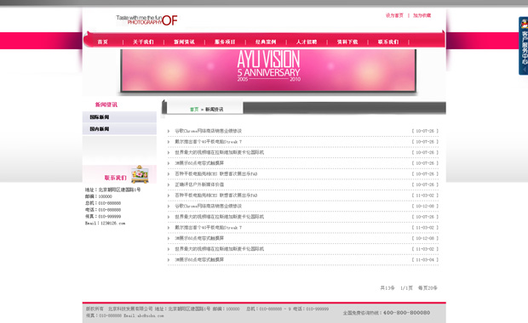Click the green 首页 breadcrumb link
Screen dimensions: 528x323
[194, 110]
